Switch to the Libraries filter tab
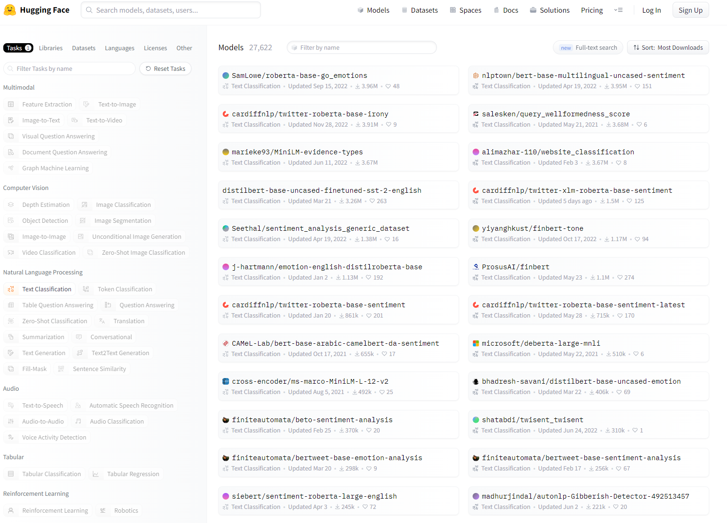 click(x=51, y=48)
